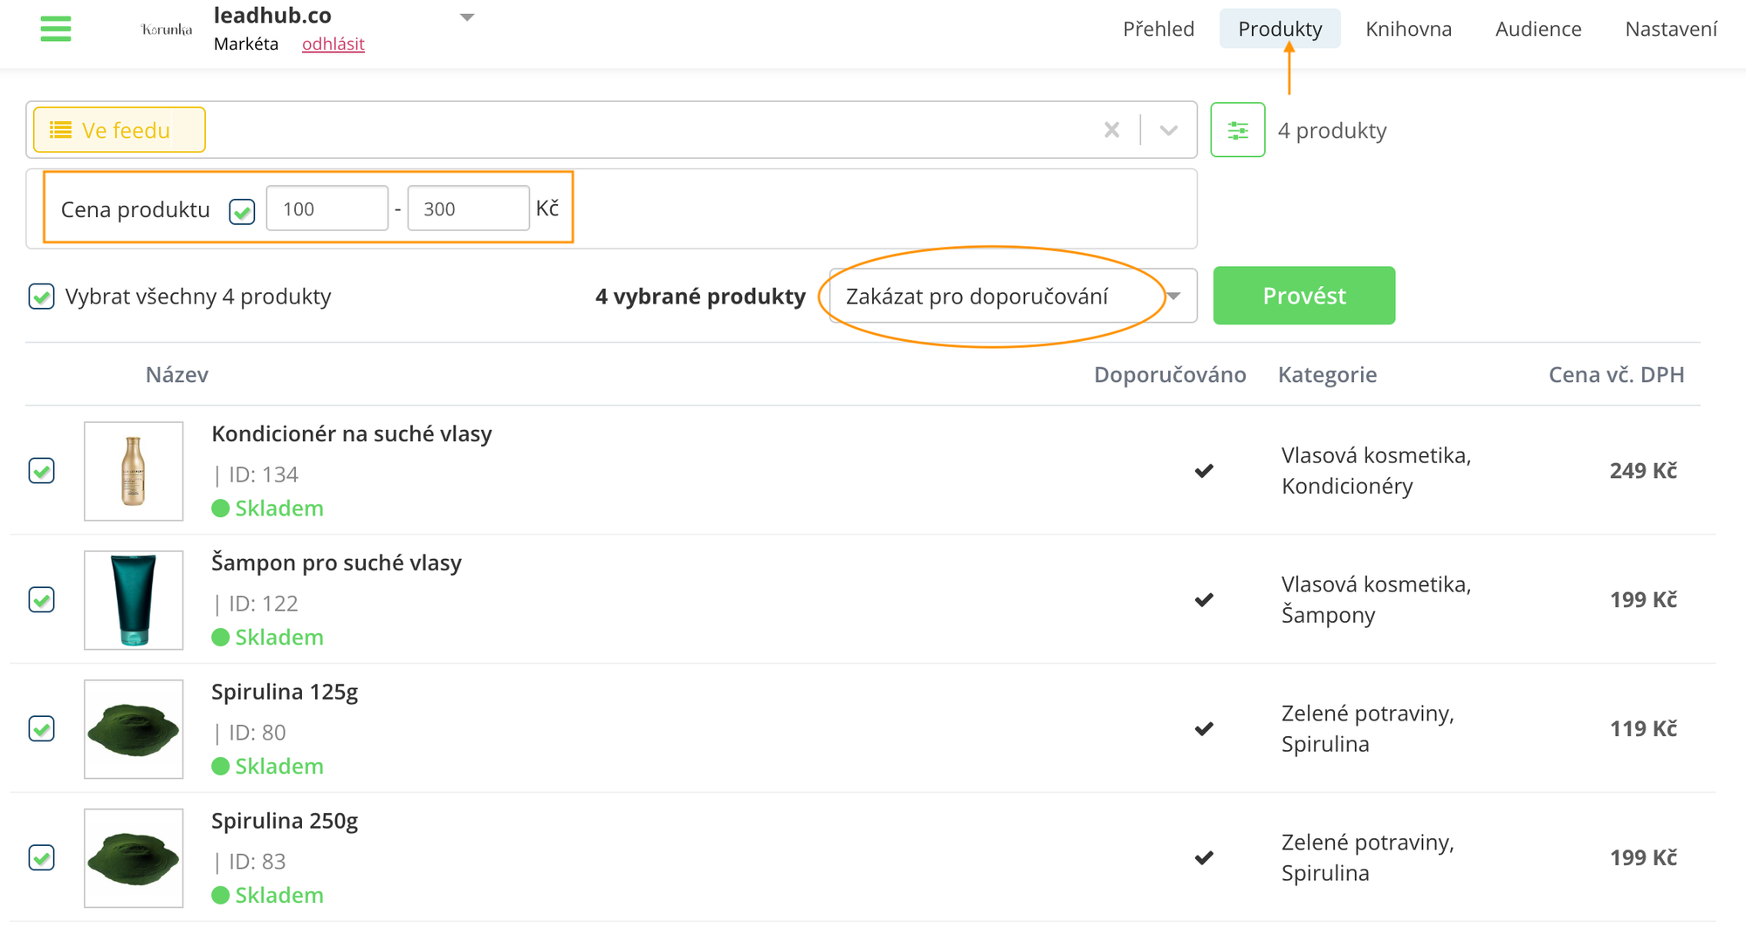Open the Zakázat pro doporučování action dropdown

point(1013,297)
